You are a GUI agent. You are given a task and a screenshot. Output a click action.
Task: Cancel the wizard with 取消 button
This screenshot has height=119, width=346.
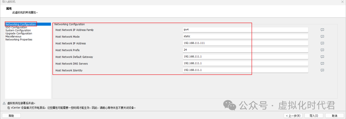pyautogui.click(x=334, y=115)
